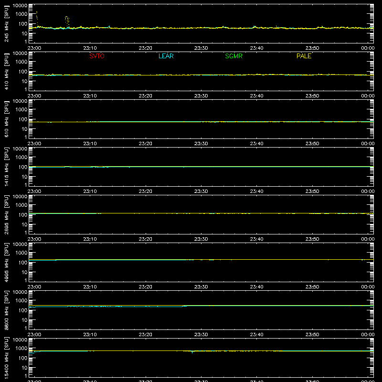The height and width of the screenshot is (382, 382).
Task: Click the 245 MHz panel's 23:30 time label
Action: 201,48
